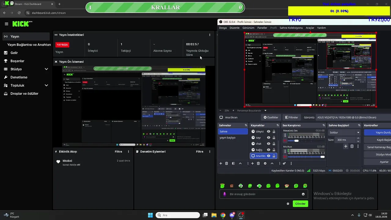Viewport: 391px width, 220px height.
Task: Toggle visibility of bağış source
Action: (x=269, y=150)
